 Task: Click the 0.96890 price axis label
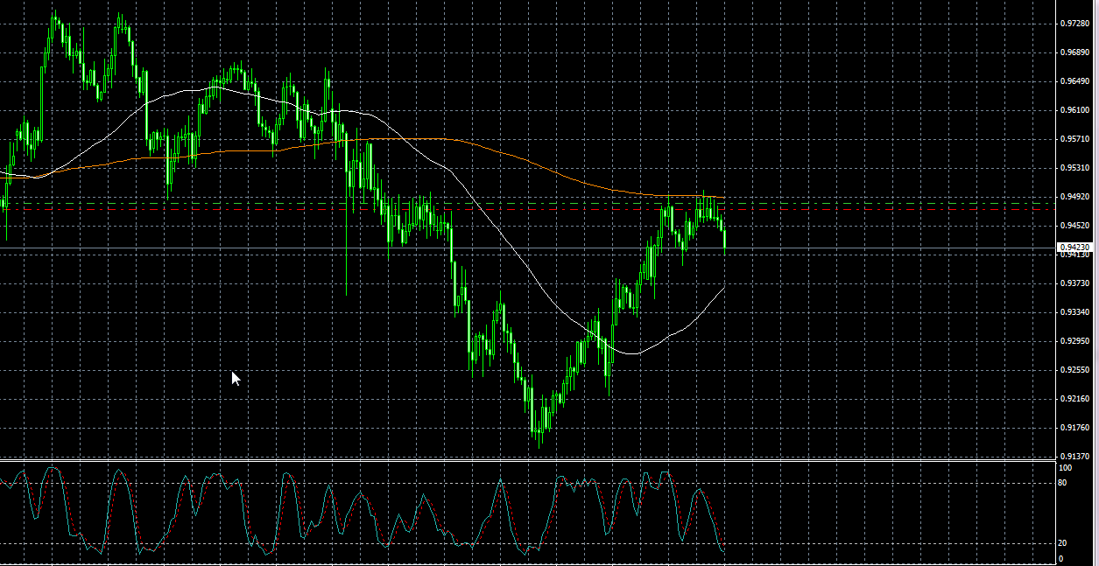(x=1075, y=52)
